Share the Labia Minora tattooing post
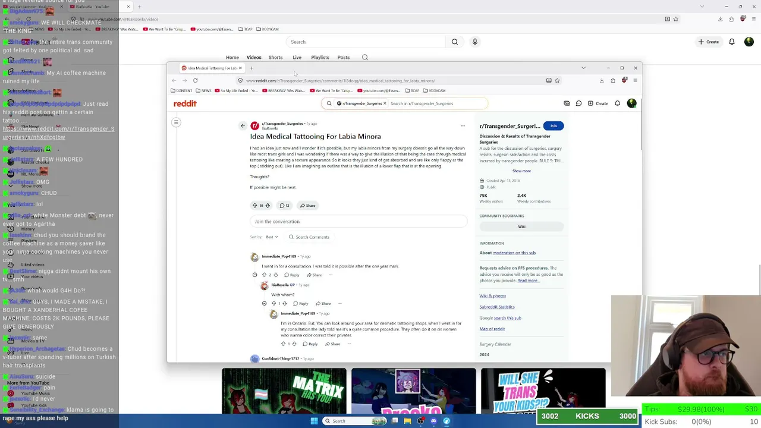Image resolution: width=761 pixels, height=428 pixels. [x=308, y=206]
